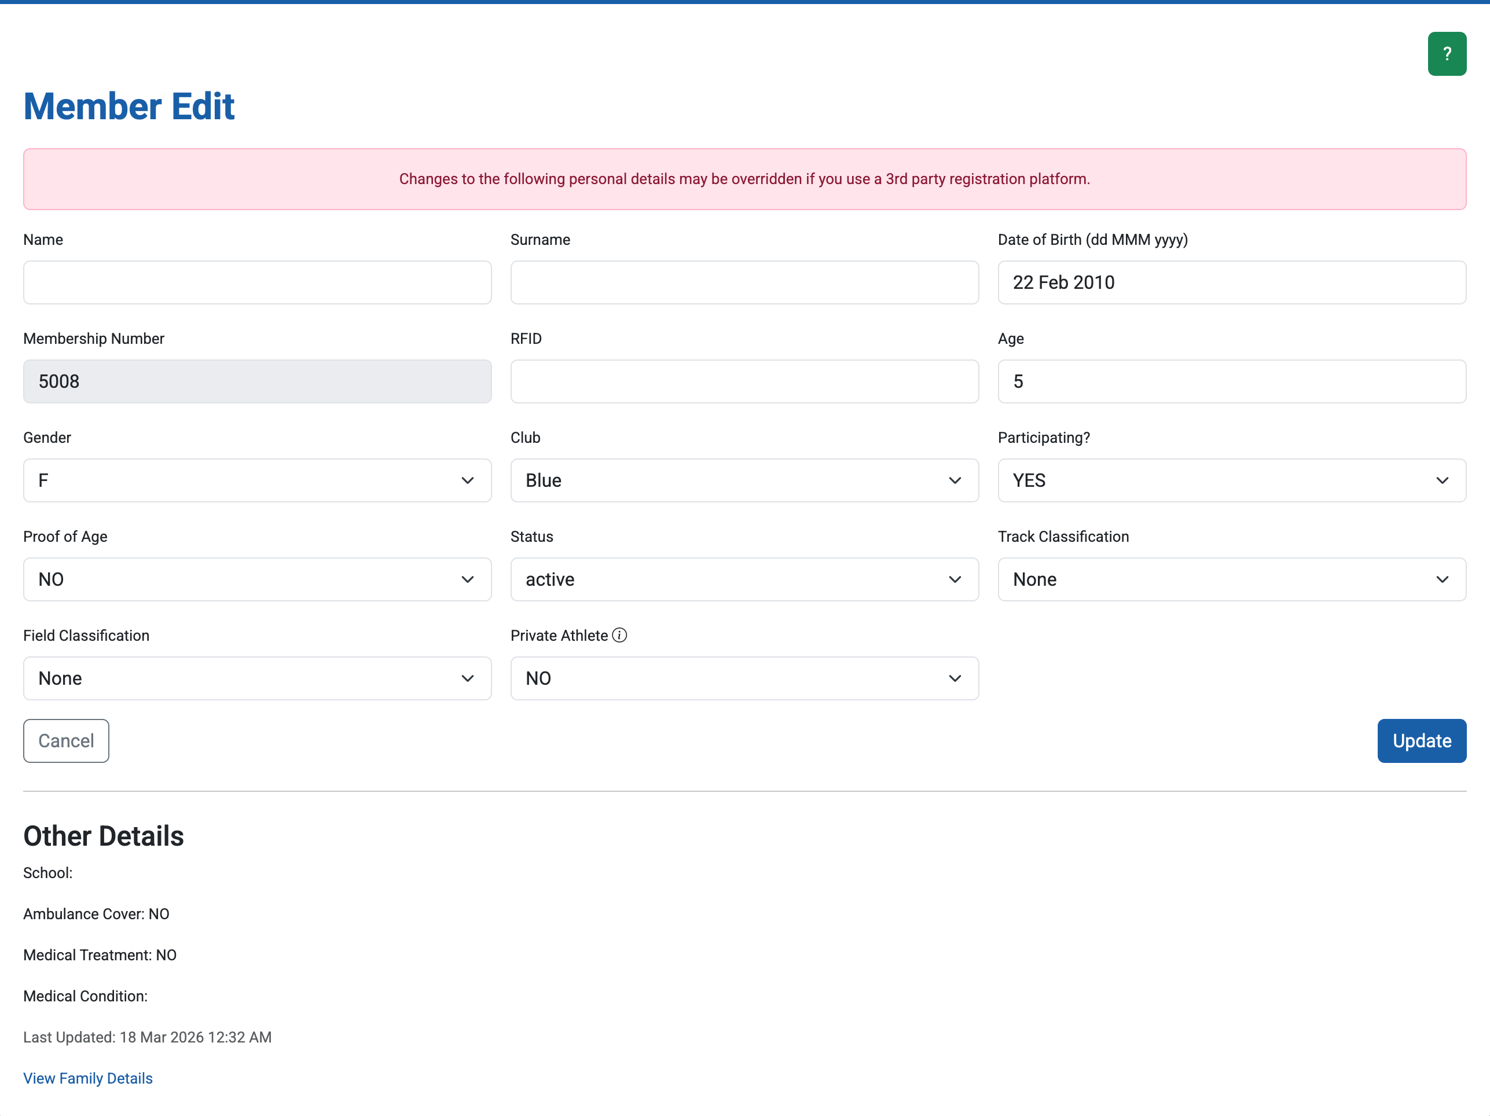Screen dimensions: 1490x1116
Task: Click the Private Athlete info icon
Action: [619, 635]
